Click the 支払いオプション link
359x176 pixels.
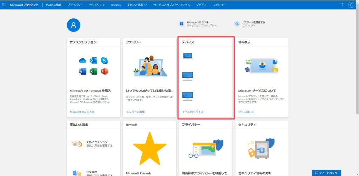97,142
